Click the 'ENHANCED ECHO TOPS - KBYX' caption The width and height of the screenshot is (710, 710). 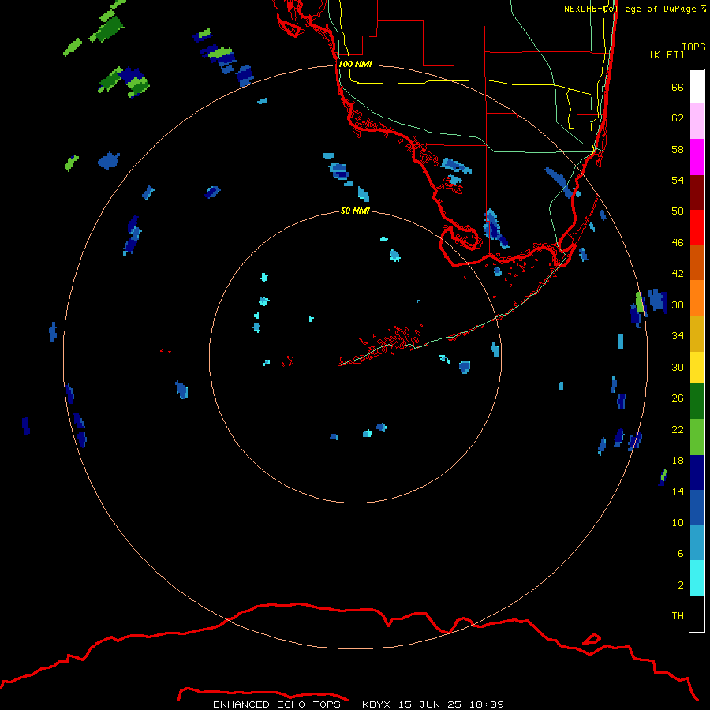(x=301, y=704)
